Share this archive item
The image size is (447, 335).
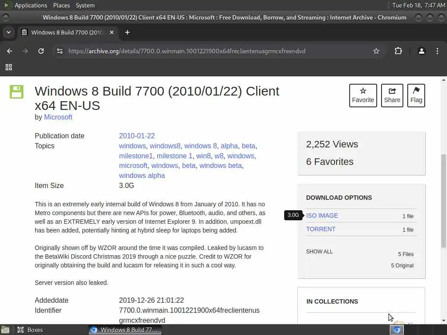[392, 96]
